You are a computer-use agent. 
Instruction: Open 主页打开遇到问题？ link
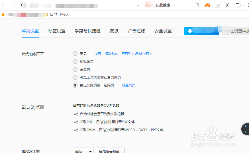[x=136, y=53]
